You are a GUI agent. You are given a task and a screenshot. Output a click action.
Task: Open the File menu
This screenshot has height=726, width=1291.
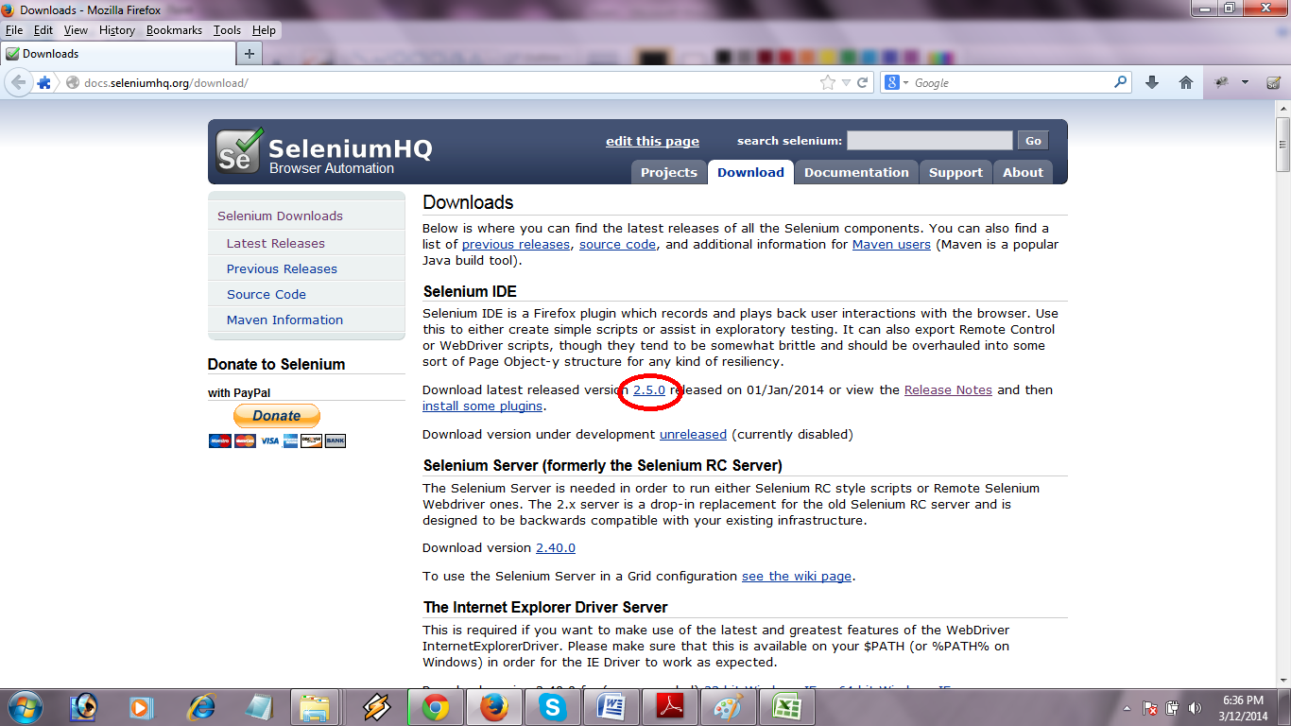click(x=14, y=30)
